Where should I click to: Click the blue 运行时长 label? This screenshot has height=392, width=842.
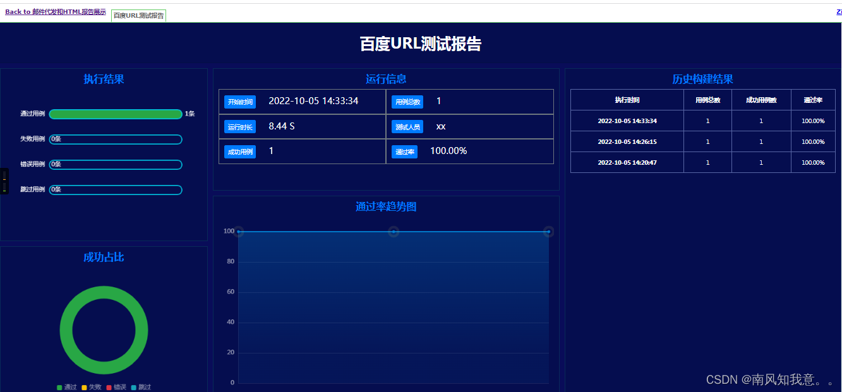point(240,127)
